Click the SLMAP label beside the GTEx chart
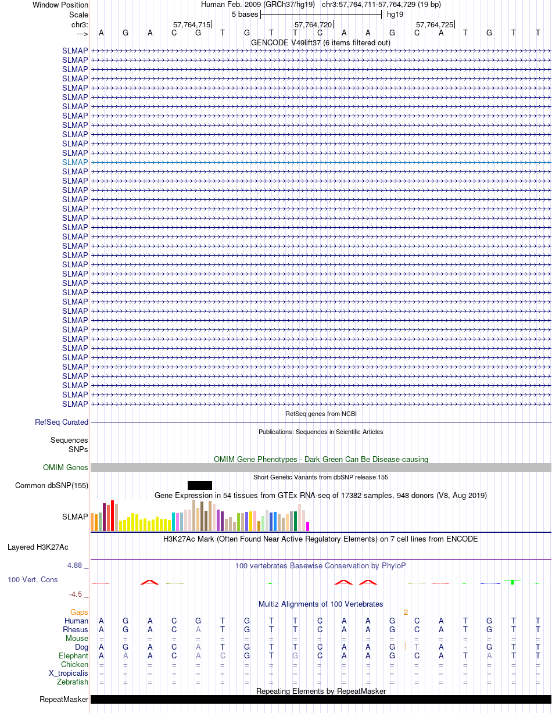The height and width of the screenshot is (713, 552). click(75, 517)
